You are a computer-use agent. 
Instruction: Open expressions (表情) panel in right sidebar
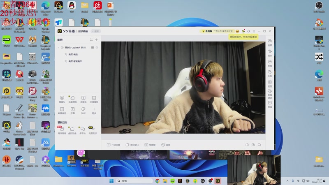270,63
